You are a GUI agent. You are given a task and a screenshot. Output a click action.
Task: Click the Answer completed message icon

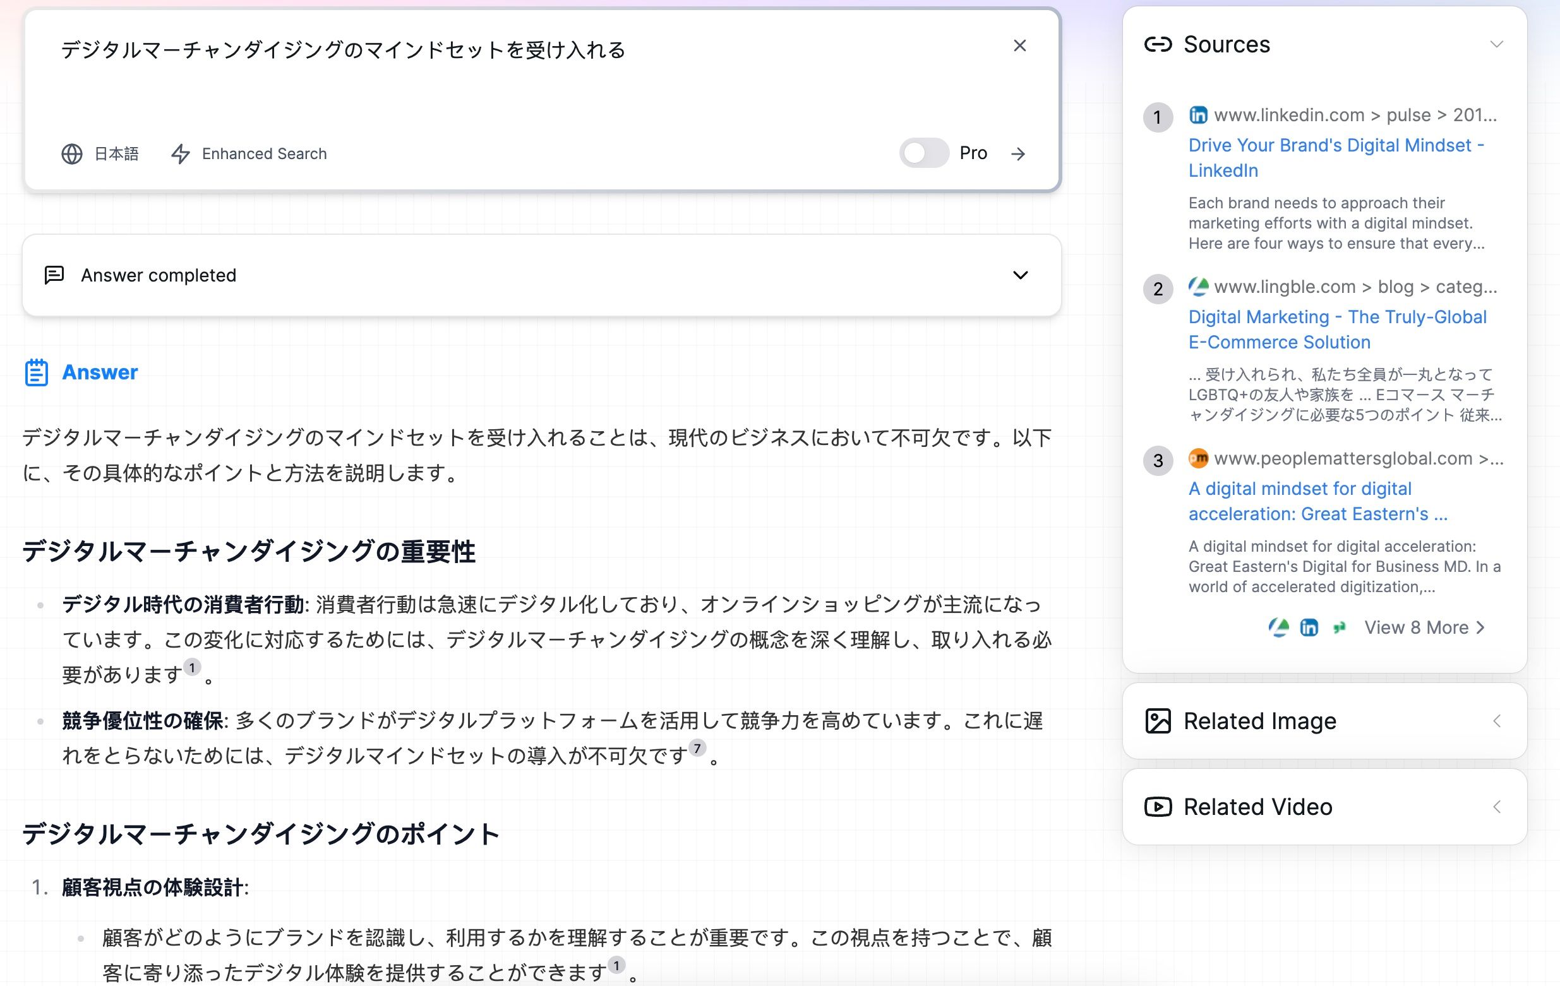coord(54,275)
